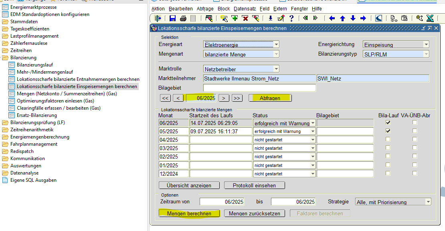Click the Bilagebiet input field in Selektion
Image resolution: width=445 pixels, height=231 pixels.
coord(259,88)
